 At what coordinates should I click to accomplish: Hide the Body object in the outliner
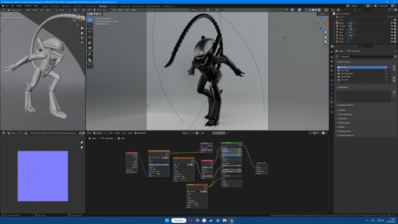pyautogui.click(x=392, y=23)
